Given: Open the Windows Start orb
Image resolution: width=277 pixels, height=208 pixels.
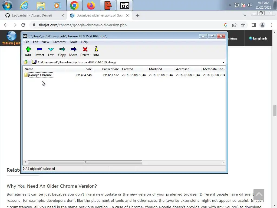Looking at the screenshot, I should coord(7,5).
